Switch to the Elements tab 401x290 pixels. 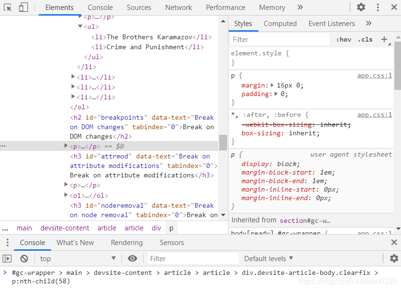point(60,8)
